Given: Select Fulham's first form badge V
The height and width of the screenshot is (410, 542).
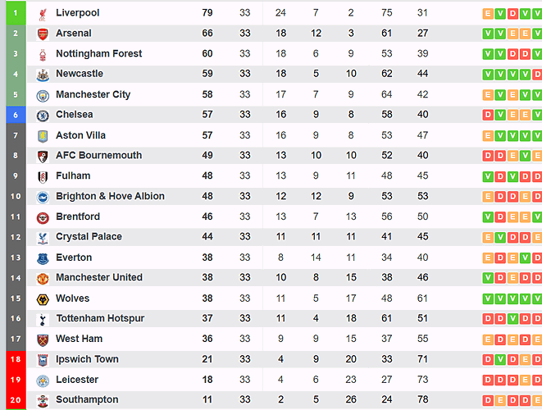Looking at the screenshot, I should 488,176.
